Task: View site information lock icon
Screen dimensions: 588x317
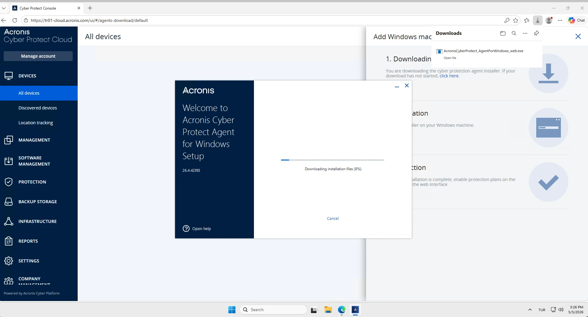Action: pyautogui.click(x=26, y=20)
